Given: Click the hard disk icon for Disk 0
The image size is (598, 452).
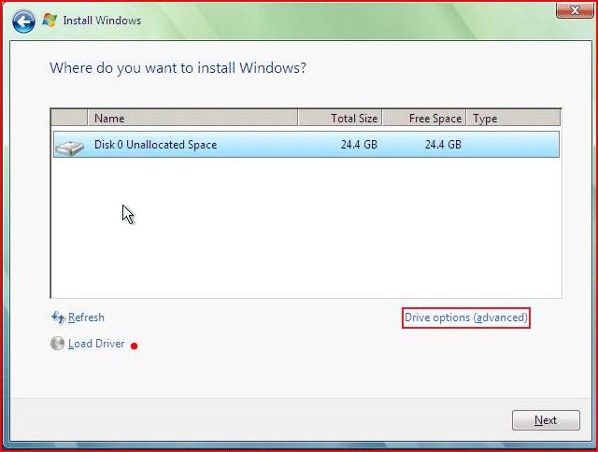Looking at the screenshot, I should pyautogui.click(x=69, y=148).
